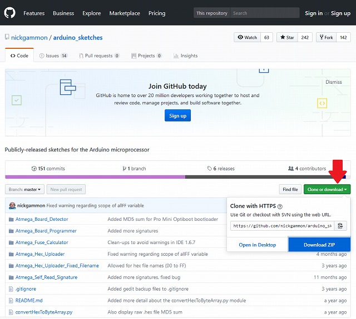
Task: Click the stargazers count 242
Action: [x=305, y=37]
